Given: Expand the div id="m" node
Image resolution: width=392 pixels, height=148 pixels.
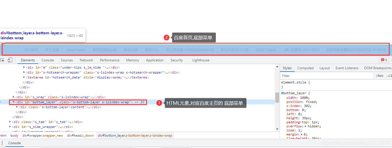Looking at the screenshot, I should click(x=24, y=67).
